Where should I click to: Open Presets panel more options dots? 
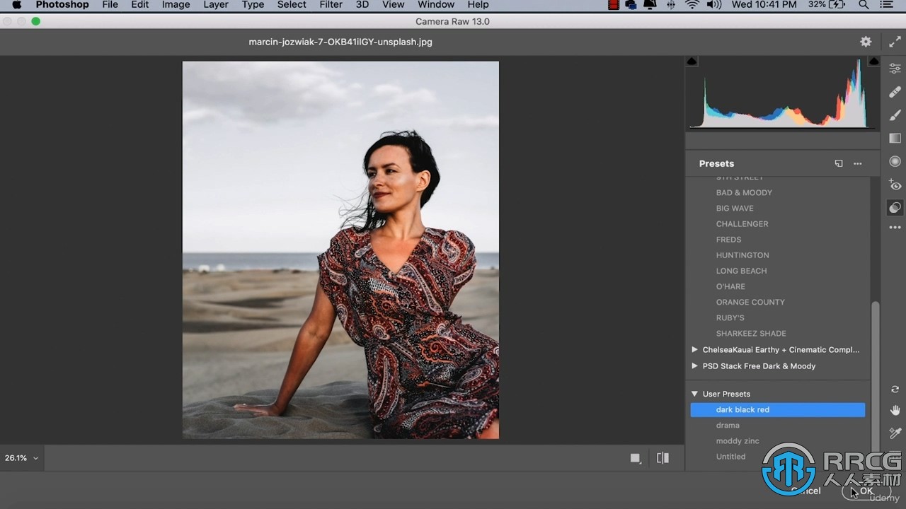click(858, 163)
